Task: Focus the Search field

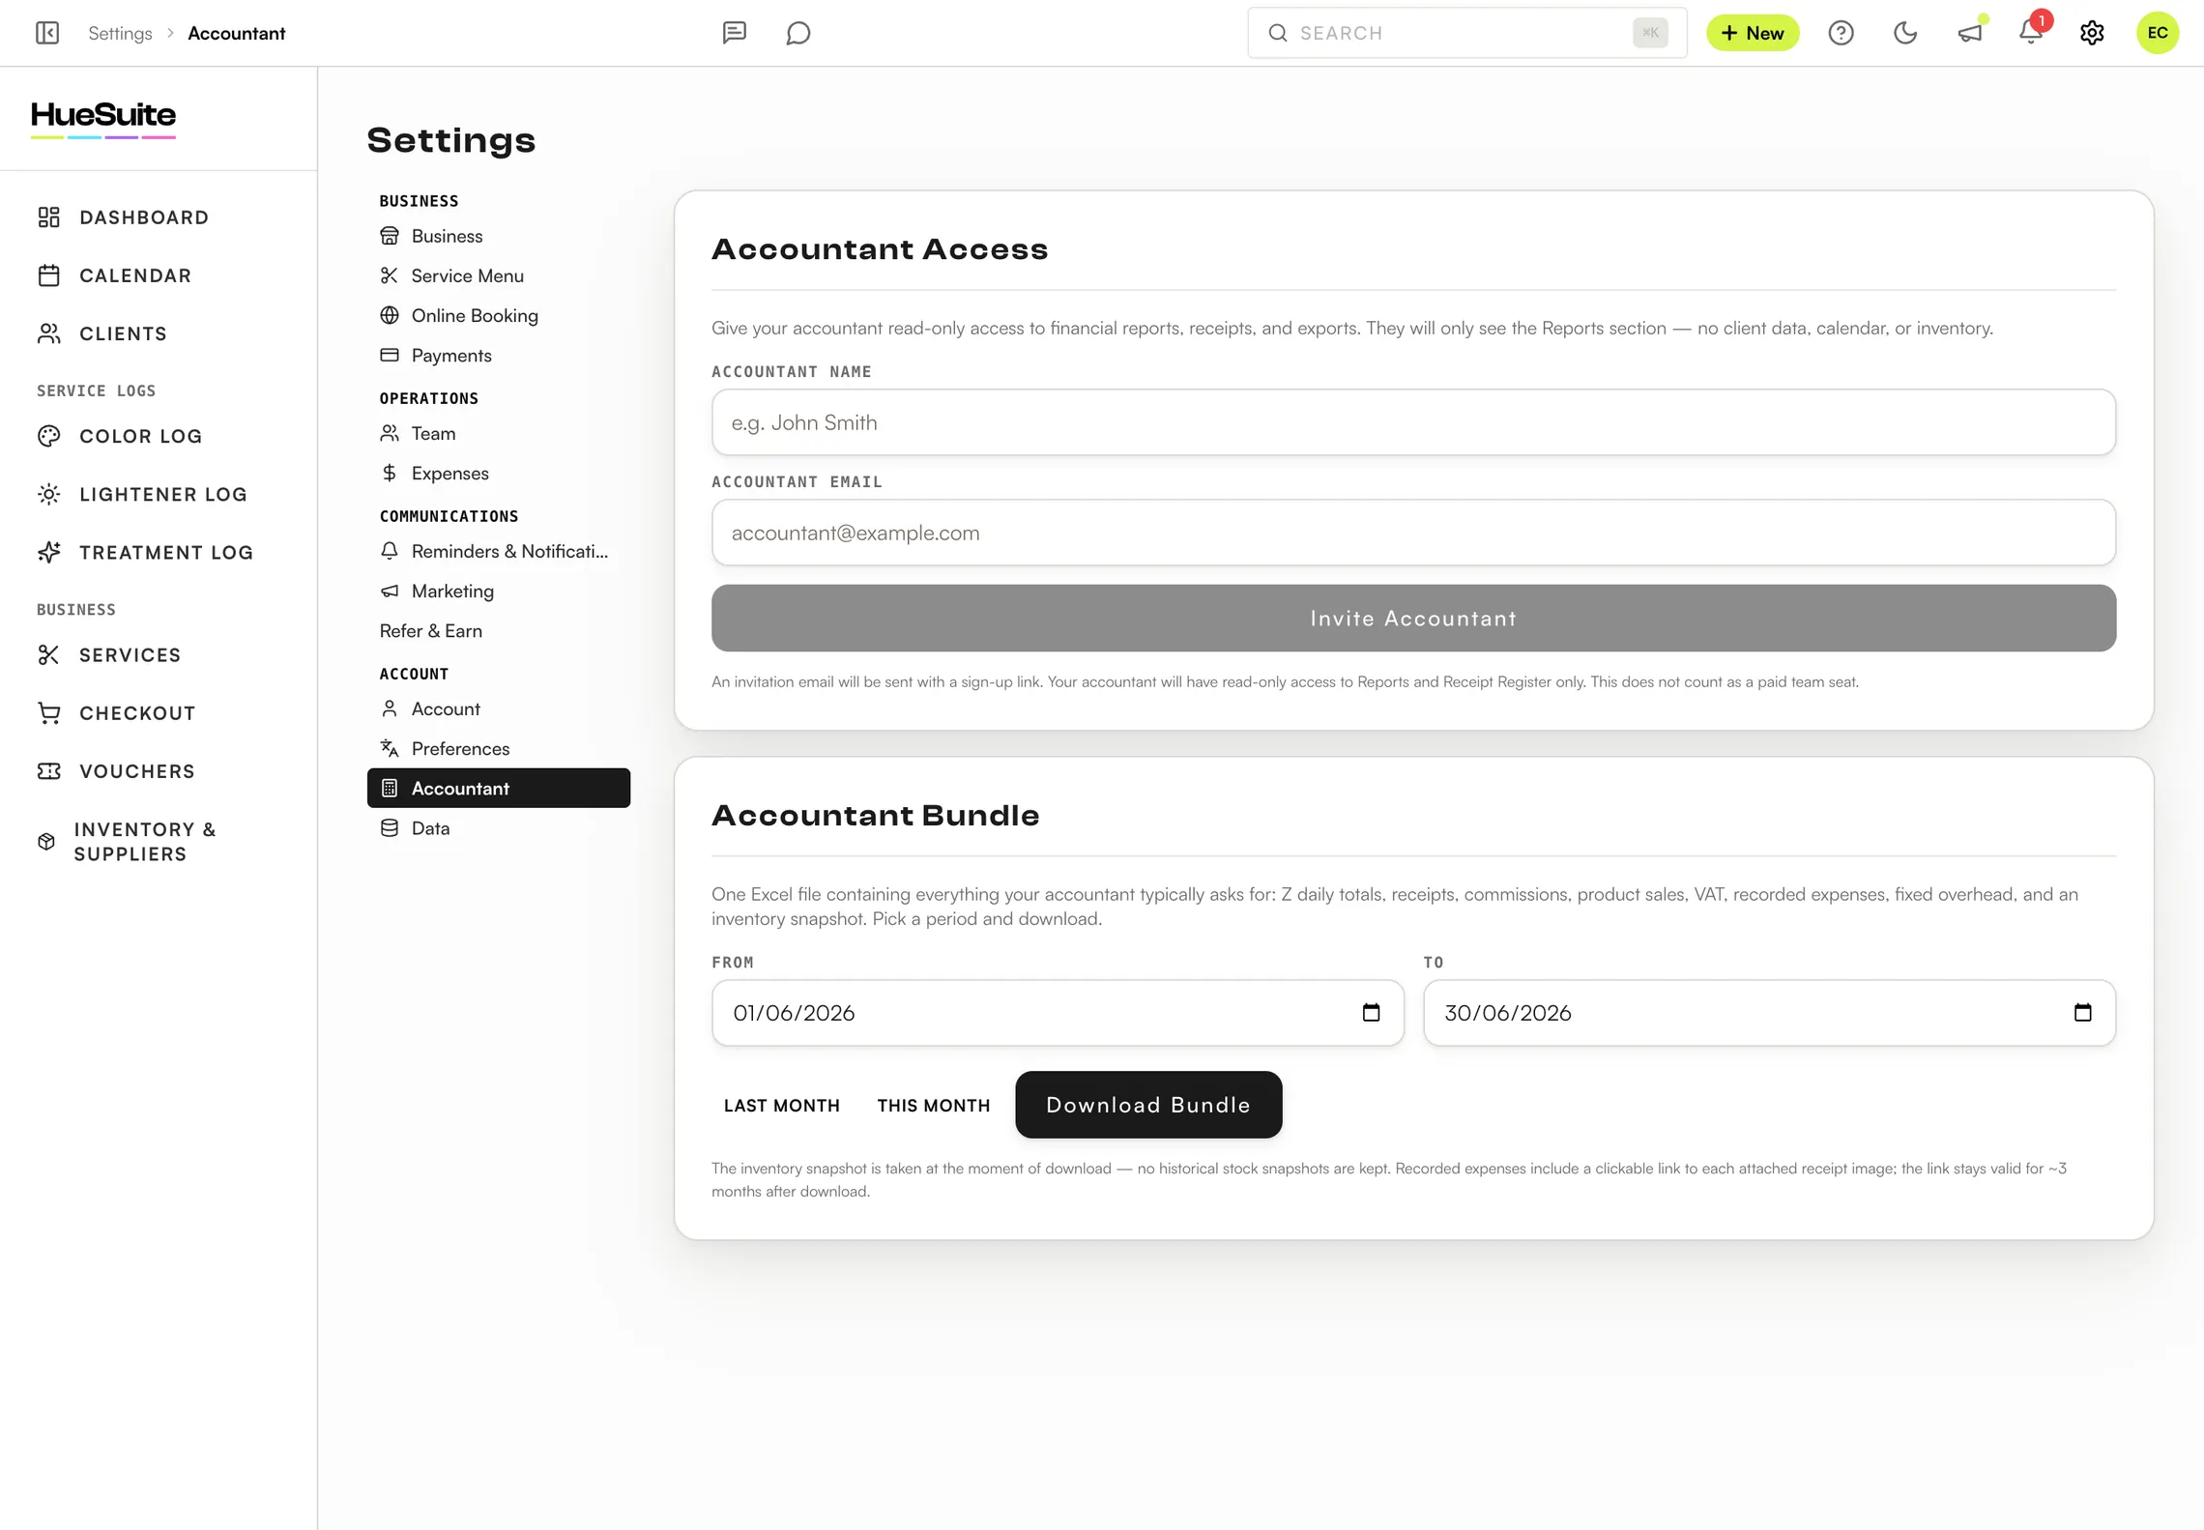Action: [x=1466, y=33]
